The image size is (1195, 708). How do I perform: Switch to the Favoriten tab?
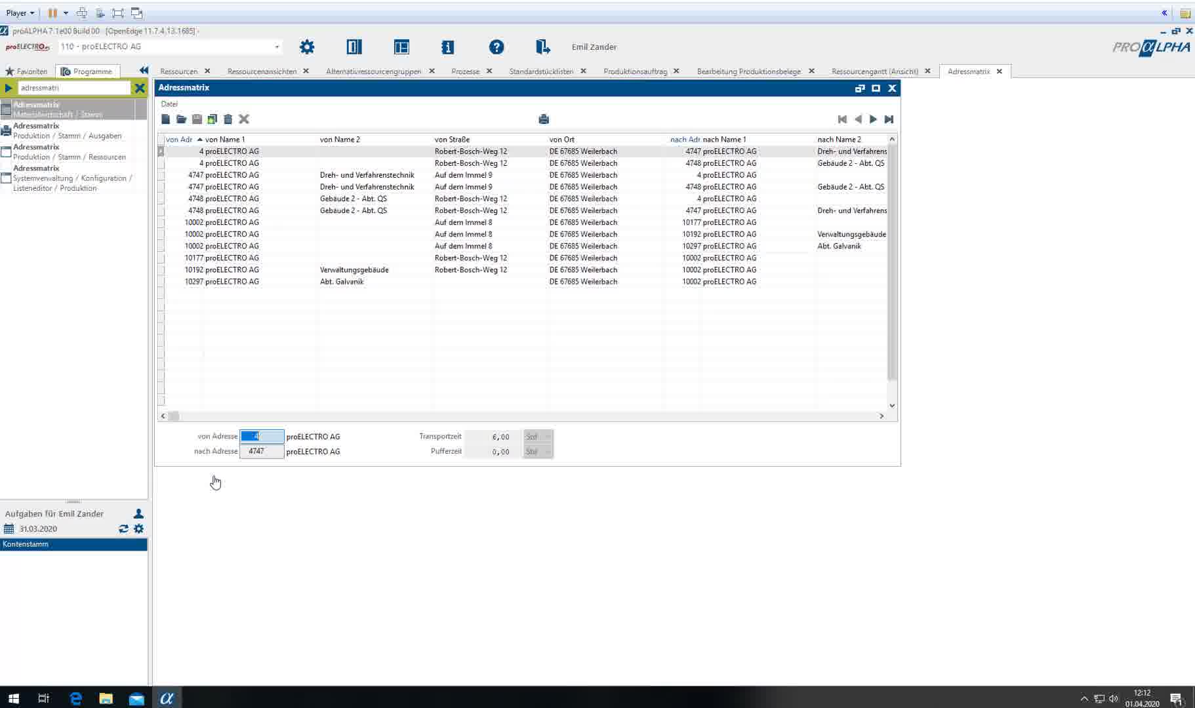[x=27, y=71]
